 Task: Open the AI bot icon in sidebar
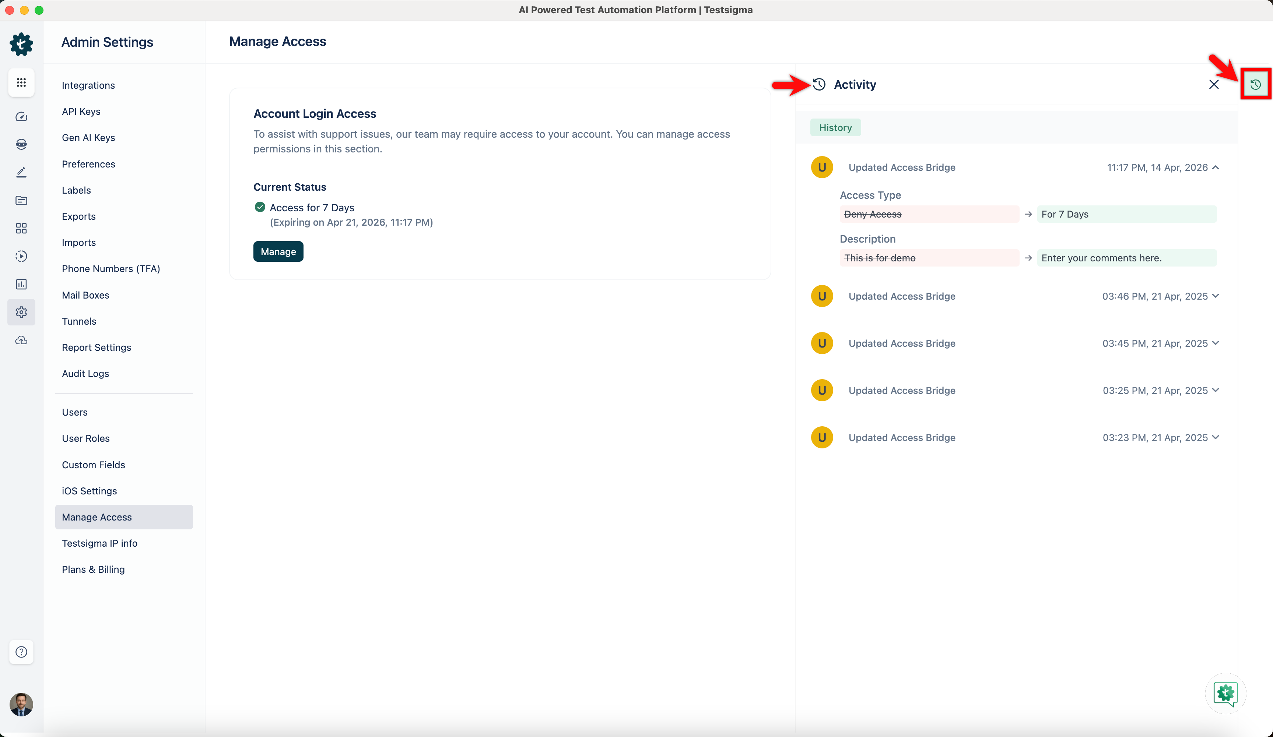pyautogui.click(x=21, y=144)
